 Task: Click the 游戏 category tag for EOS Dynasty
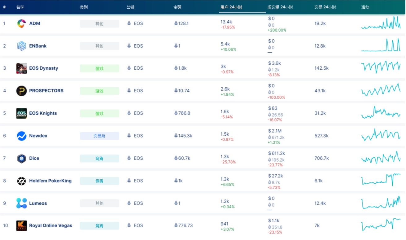tap(99, 68)
